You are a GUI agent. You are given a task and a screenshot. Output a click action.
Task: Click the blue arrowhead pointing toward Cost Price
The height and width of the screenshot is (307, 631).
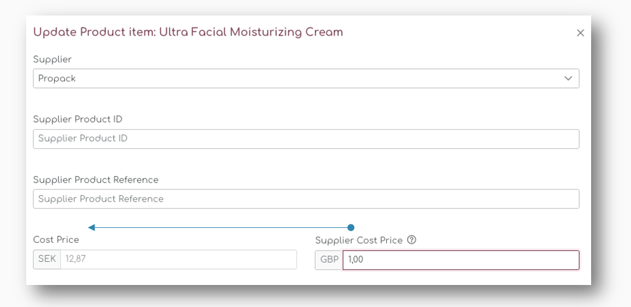click(x=91, y=228)
